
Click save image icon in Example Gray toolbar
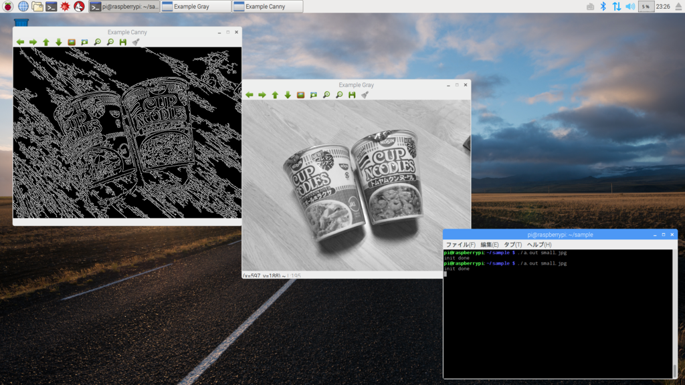point(352,95)
